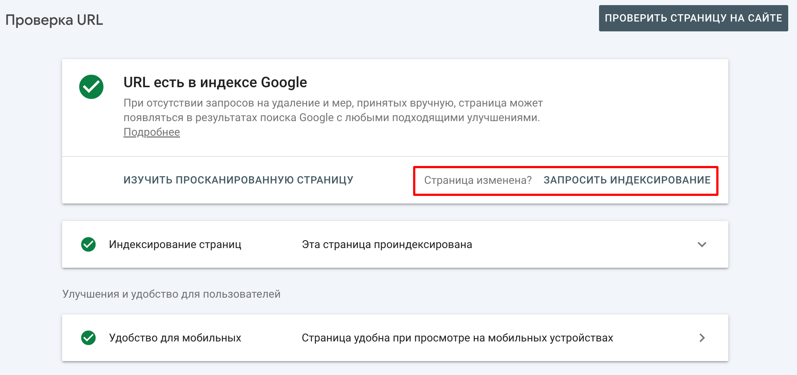Click the Индексирование страниц label
Image resolution: width=797 pixels, height=375 pixels.
[175, 244]
